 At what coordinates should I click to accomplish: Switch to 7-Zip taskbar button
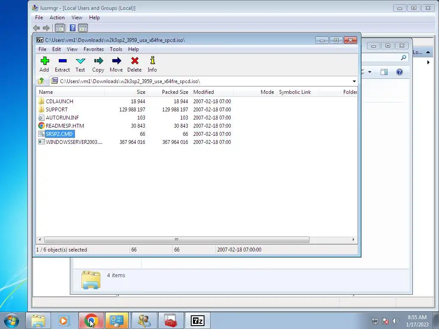197,320
